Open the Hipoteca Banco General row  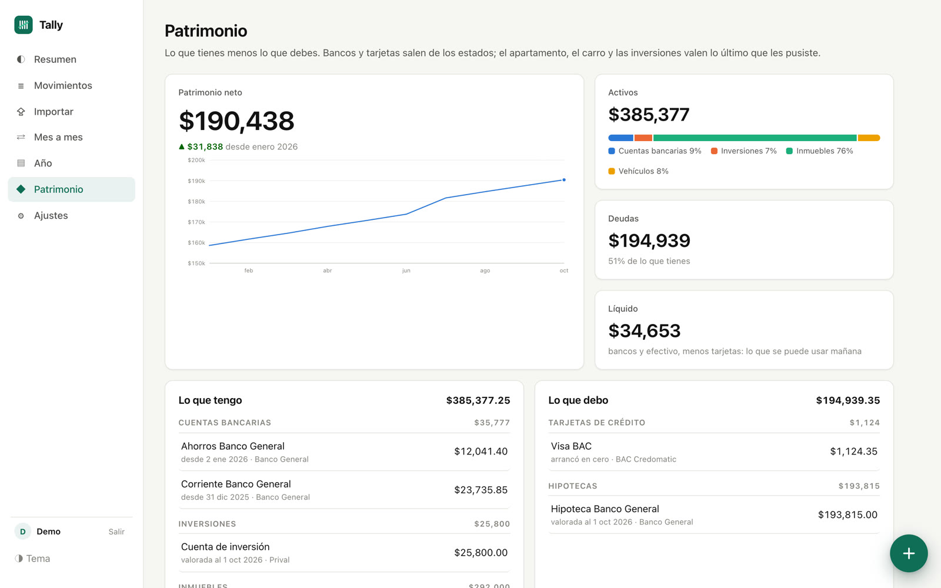coord(714,515)
